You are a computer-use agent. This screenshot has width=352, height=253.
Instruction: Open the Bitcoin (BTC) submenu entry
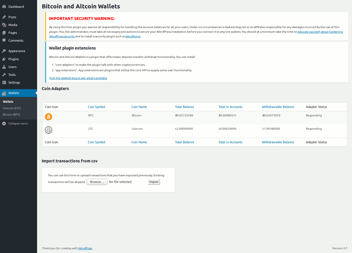pos(11,114)
